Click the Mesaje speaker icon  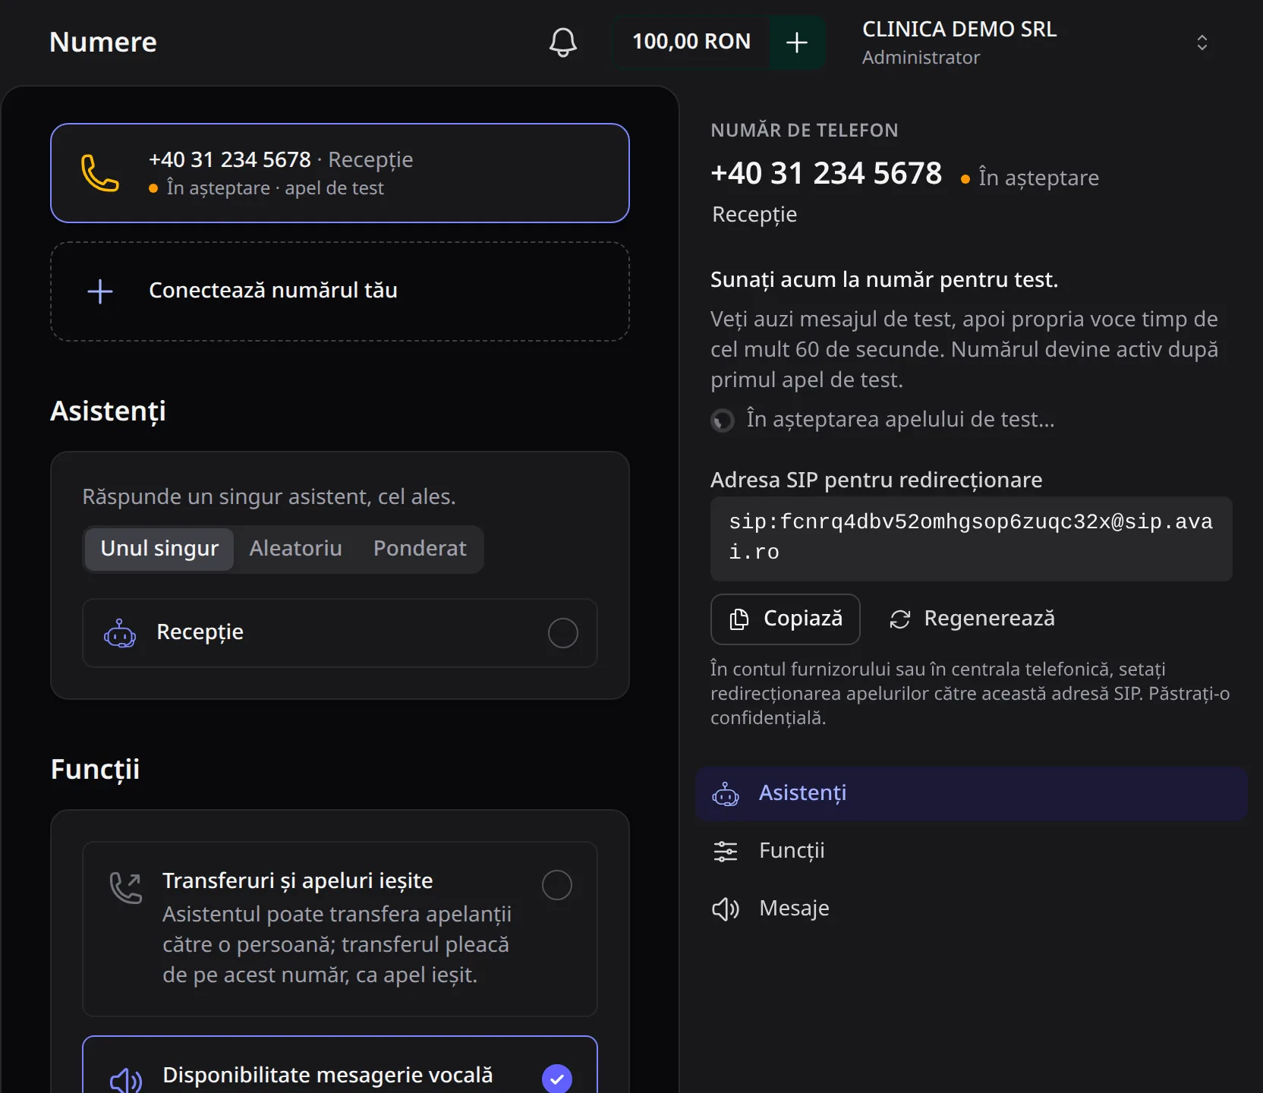[x=726, y=909]
